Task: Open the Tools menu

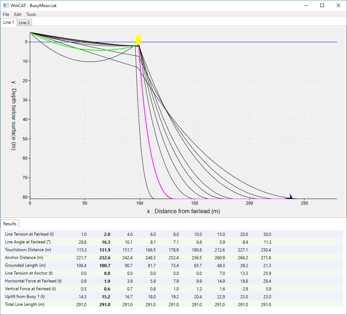Action: click(x=31, y=14)
